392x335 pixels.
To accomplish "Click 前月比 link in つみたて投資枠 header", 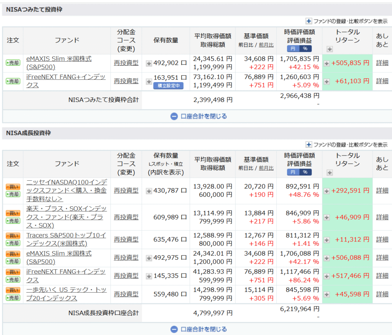I will pos(266,45).
